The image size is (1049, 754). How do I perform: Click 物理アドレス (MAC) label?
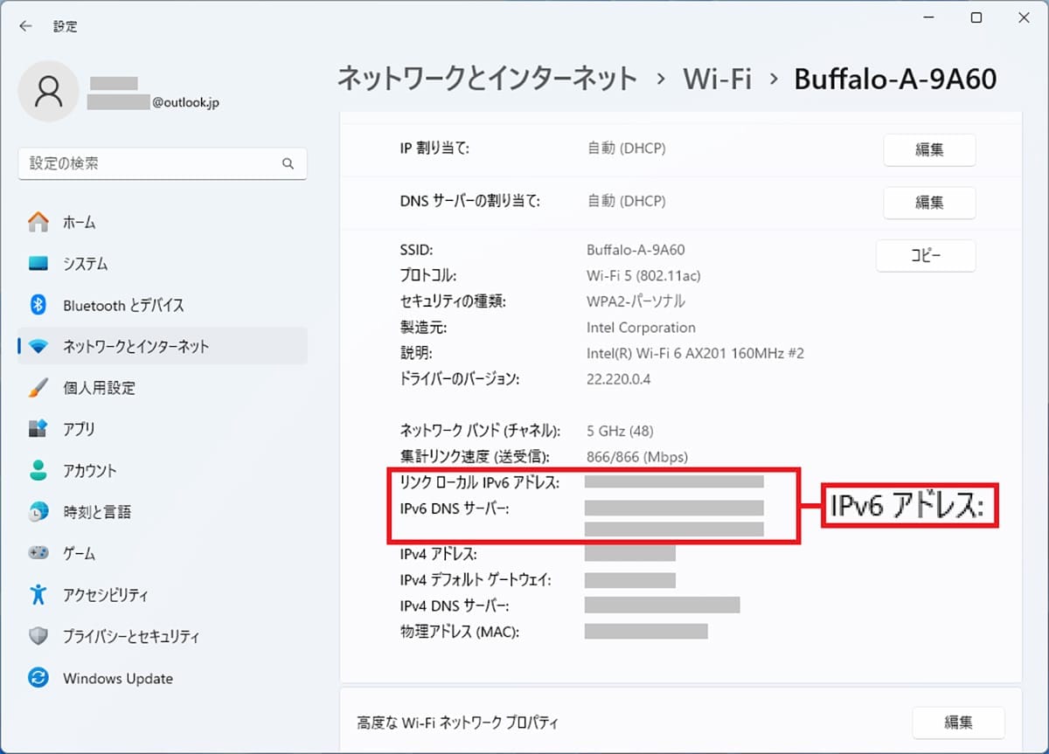(459, 632)
